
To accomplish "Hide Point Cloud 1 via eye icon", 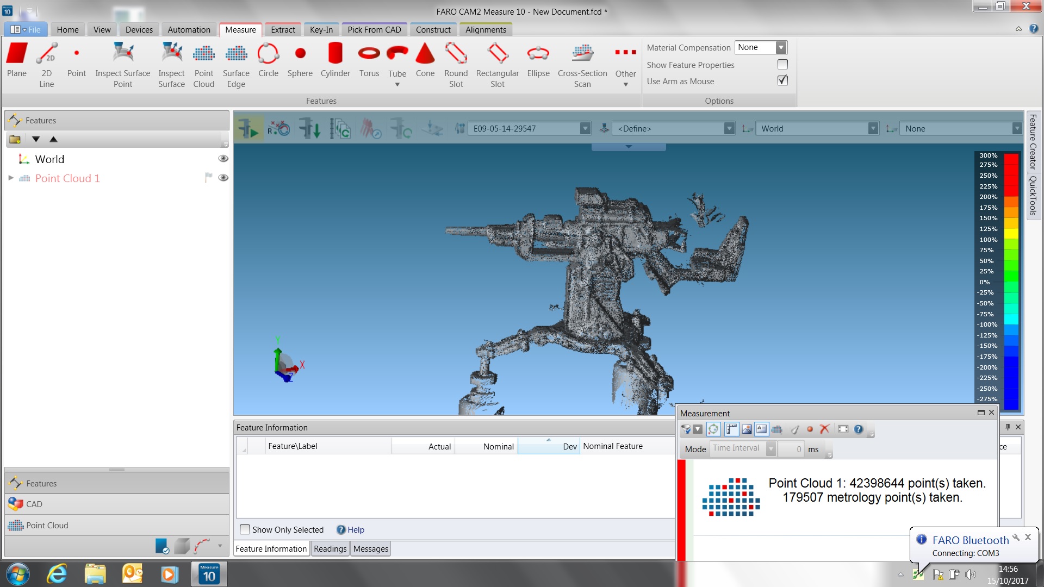I will 223,178.
